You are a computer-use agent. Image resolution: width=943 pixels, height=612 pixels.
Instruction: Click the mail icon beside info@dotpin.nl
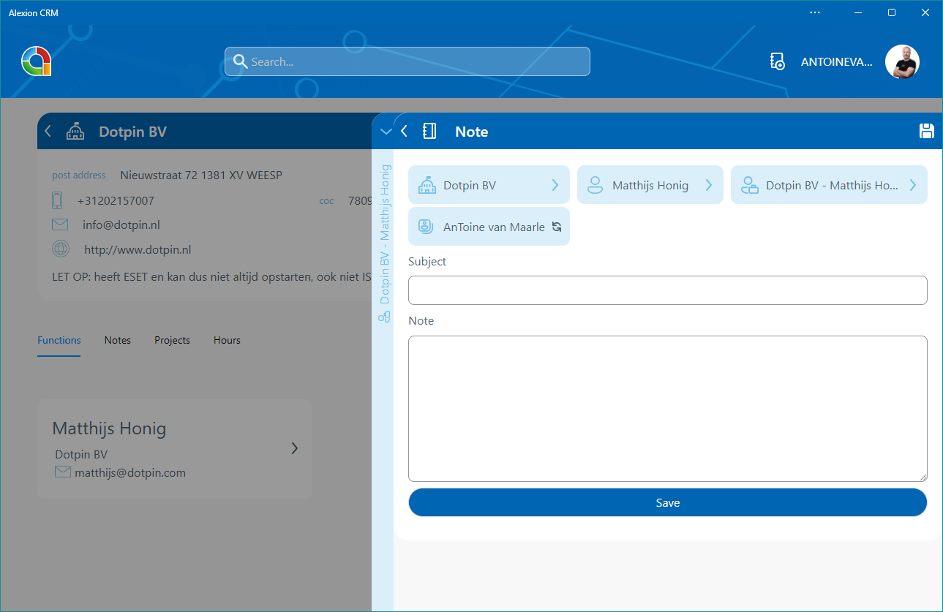60,224
